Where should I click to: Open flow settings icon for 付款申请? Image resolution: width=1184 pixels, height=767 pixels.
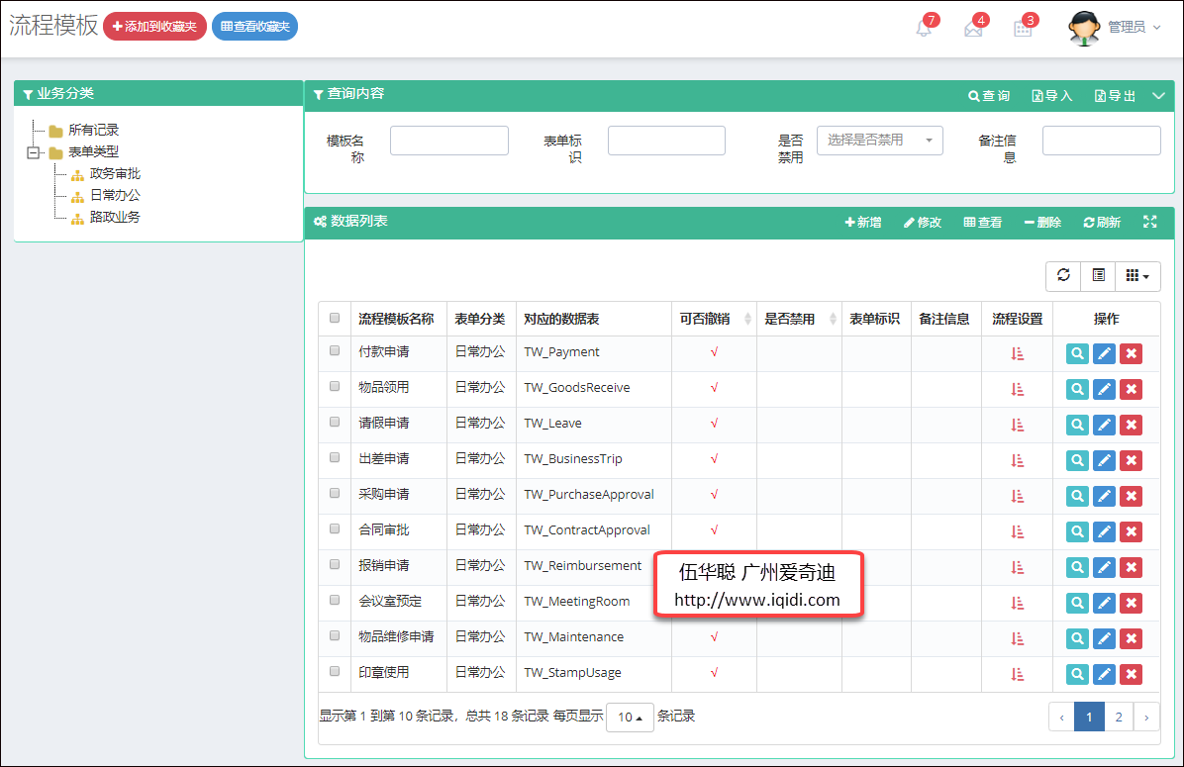tap(1017, 353)
